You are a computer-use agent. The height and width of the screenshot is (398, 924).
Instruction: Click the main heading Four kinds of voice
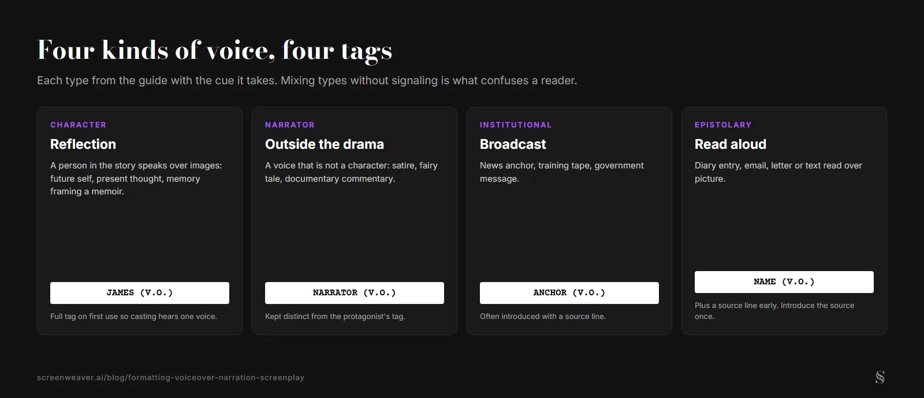point(215,51)
